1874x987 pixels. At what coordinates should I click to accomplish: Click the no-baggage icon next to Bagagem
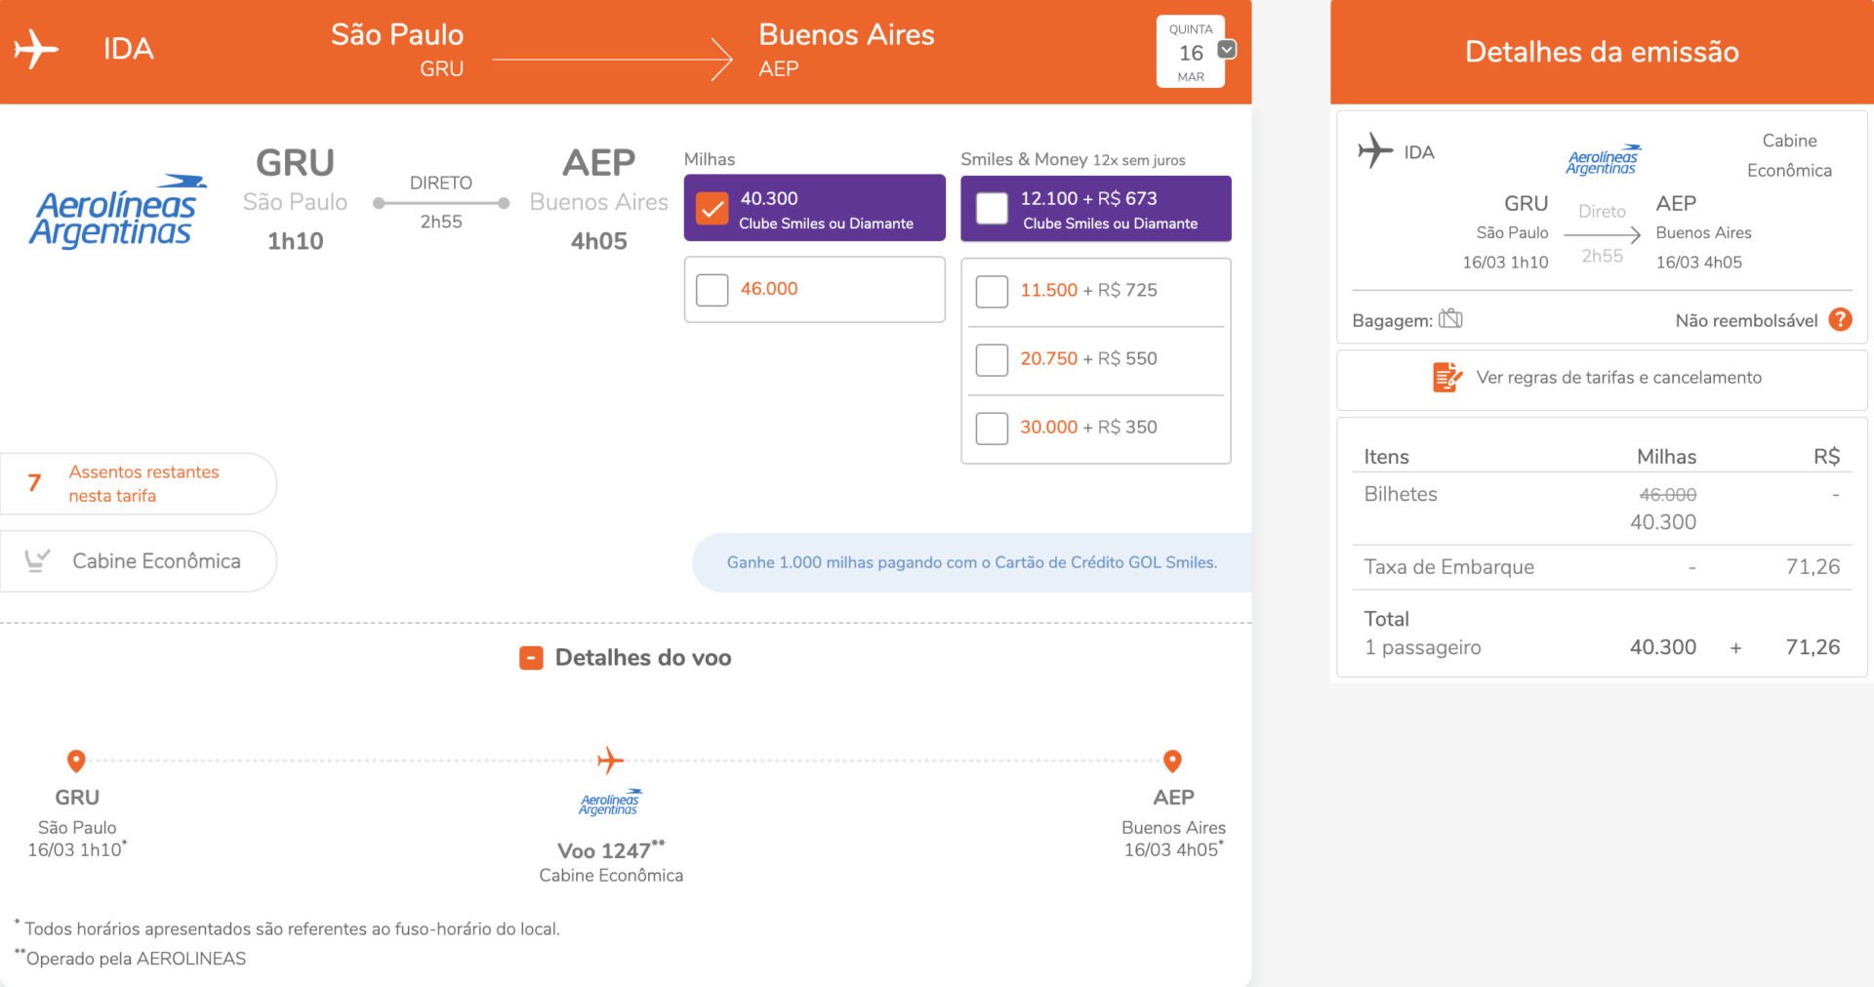tap(1450, 318)
